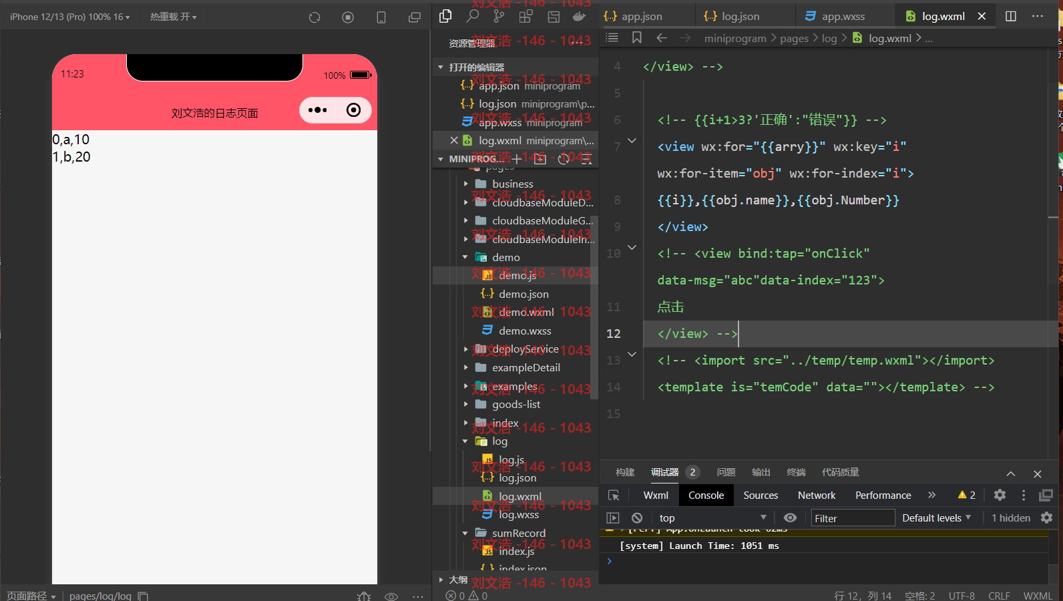Open the Docker whale icon
Viewport: 1063px width, 601px height.
(x=580, y=16)
